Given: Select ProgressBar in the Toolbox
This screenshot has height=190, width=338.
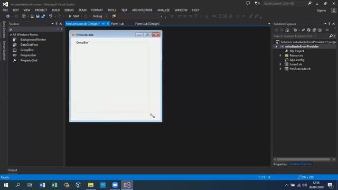Looking at the screenshot, I should tap(28, 55).
